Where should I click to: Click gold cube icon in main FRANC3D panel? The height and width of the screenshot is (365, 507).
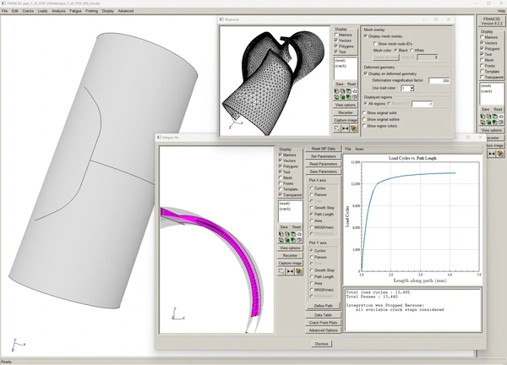pos(500,154)
